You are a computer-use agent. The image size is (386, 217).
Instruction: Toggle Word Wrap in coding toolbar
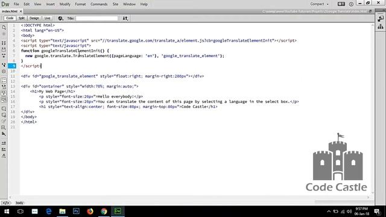tap(4, 93)
